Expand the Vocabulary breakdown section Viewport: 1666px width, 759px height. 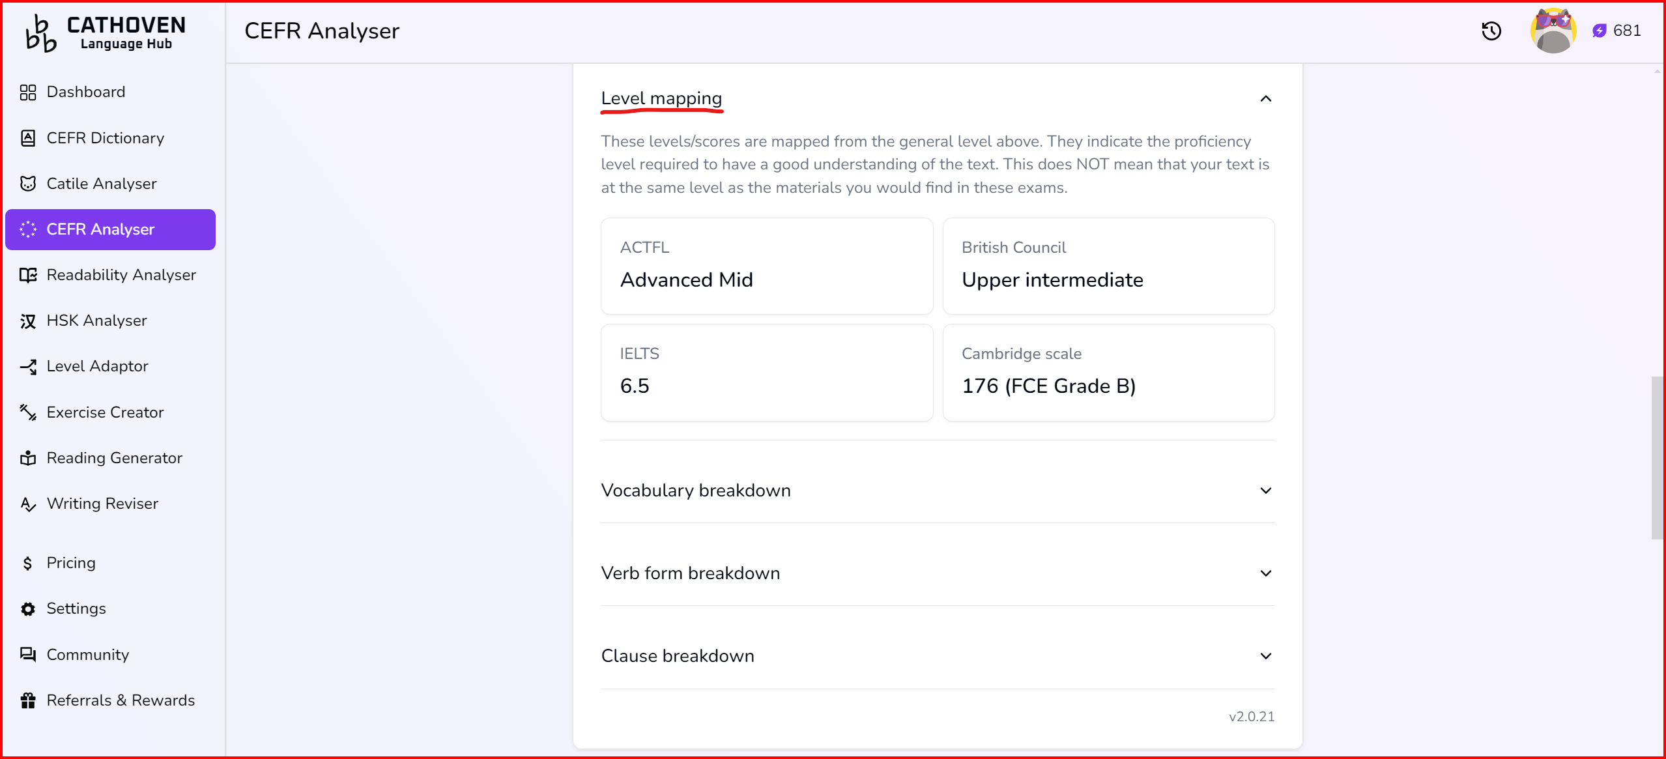[1265, 491]
